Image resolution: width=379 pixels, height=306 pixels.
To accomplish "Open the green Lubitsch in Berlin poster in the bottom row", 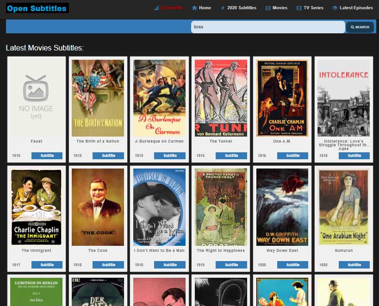I will coord(36,292).
